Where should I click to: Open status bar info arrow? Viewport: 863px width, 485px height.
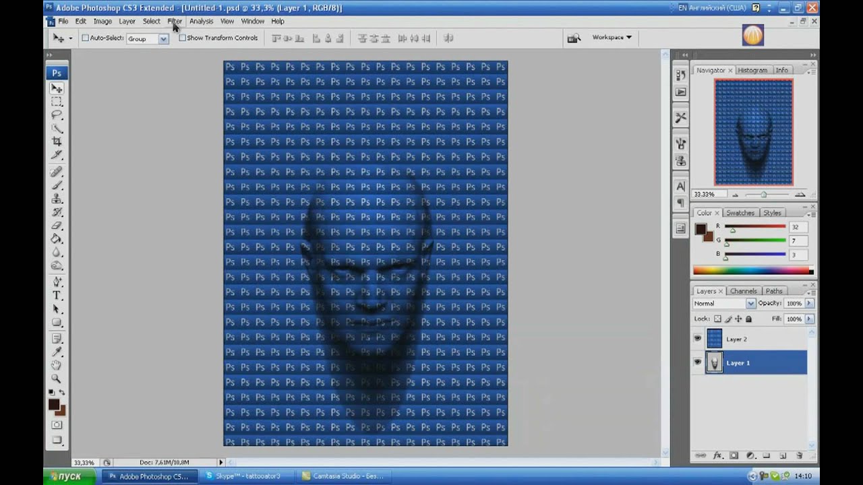(x=220, y=462)
